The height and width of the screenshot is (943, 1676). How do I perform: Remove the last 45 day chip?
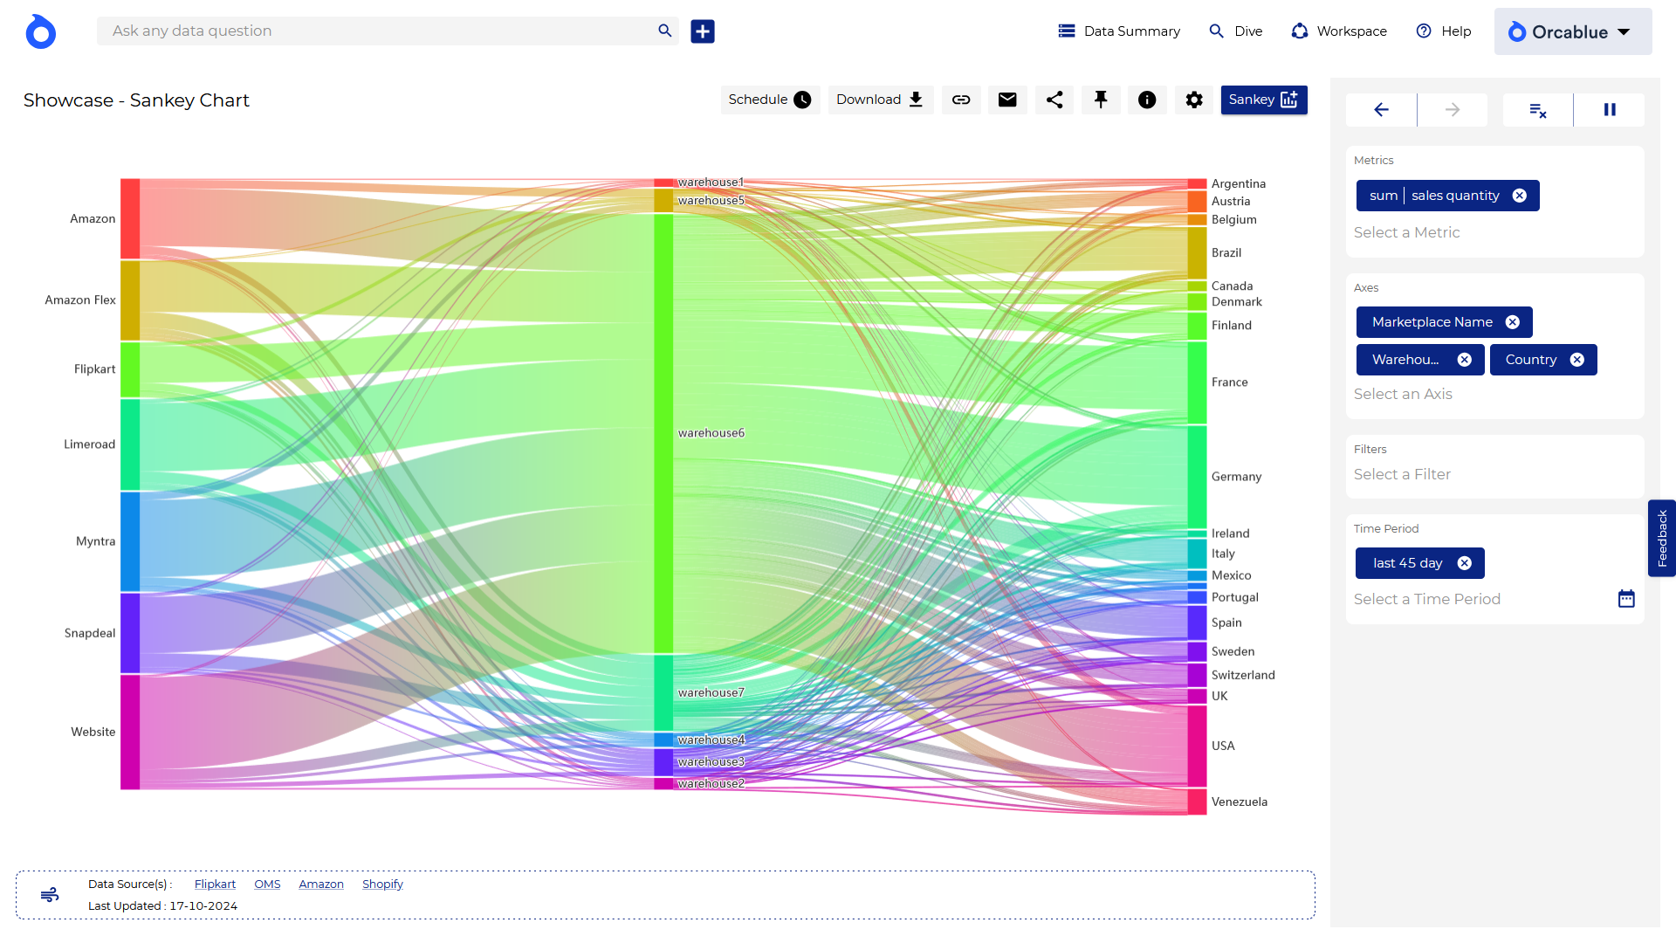1465,563
